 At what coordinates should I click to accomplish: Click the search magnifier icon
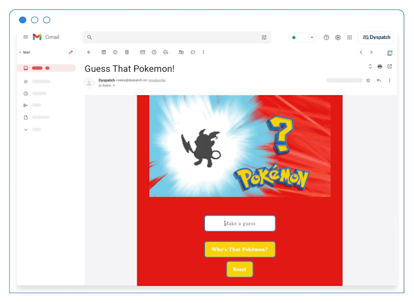coord(90,37)
